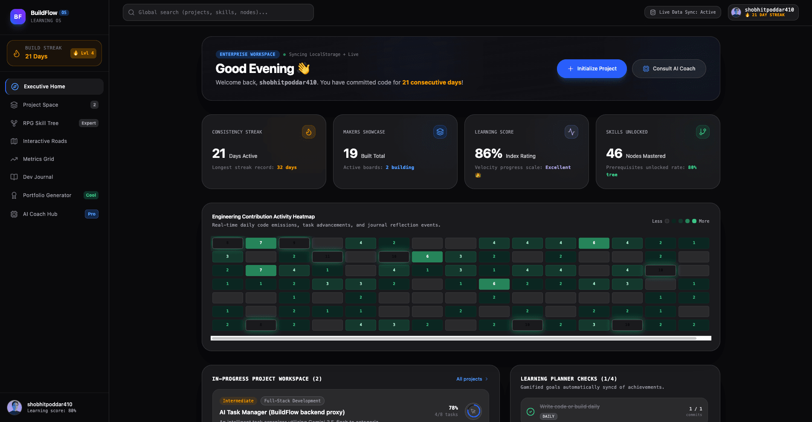Click the Project Space layers icon
Screen dimensions: 812x422
(x=14, y=105)
